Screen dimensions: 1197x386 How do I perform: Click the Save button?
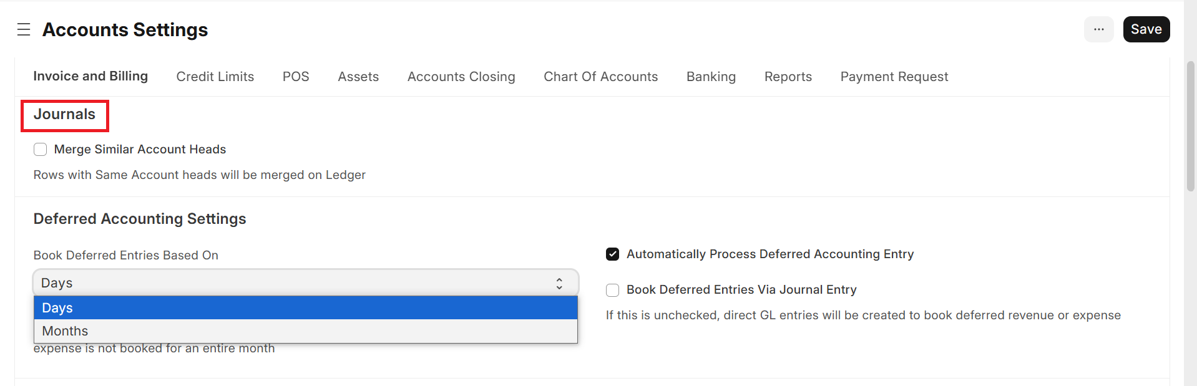(1146, 29)
